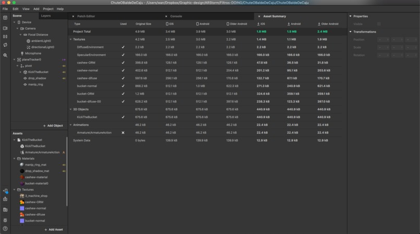
Task: Click the Add Object button
Action: pyautogui.click(x=53, y=126)
